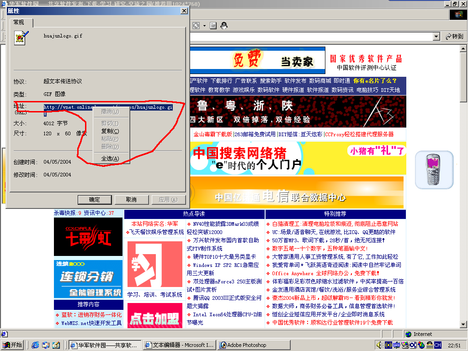
Task: Click the page scrollbar down arrow
Action: (x=463, y=324)
